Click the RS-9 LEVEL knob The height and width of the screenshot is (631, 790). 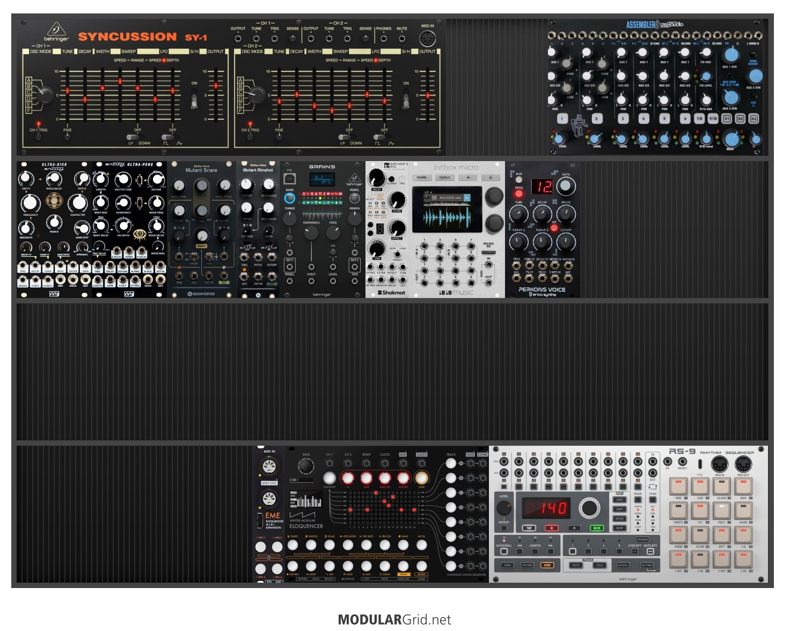(x=504, y=509)
